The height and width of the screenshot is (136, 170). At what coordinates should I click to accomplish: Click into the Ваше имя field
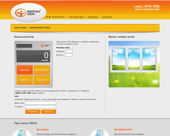(41, 103)
